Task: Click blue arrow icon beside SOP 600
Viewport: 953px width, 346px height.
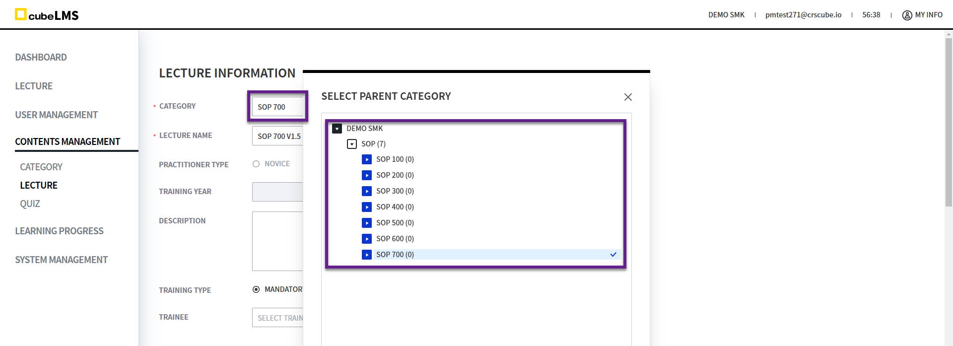Action: (367, 239)
